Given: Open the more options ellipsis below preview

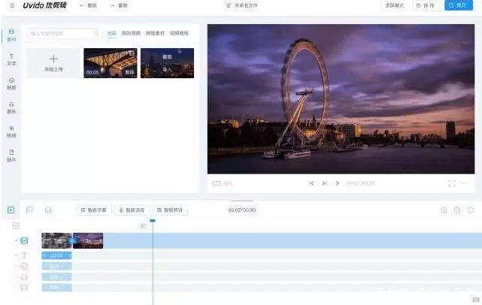Looking at the screenshot, I should pyautogui.click(x=466, y=183).
